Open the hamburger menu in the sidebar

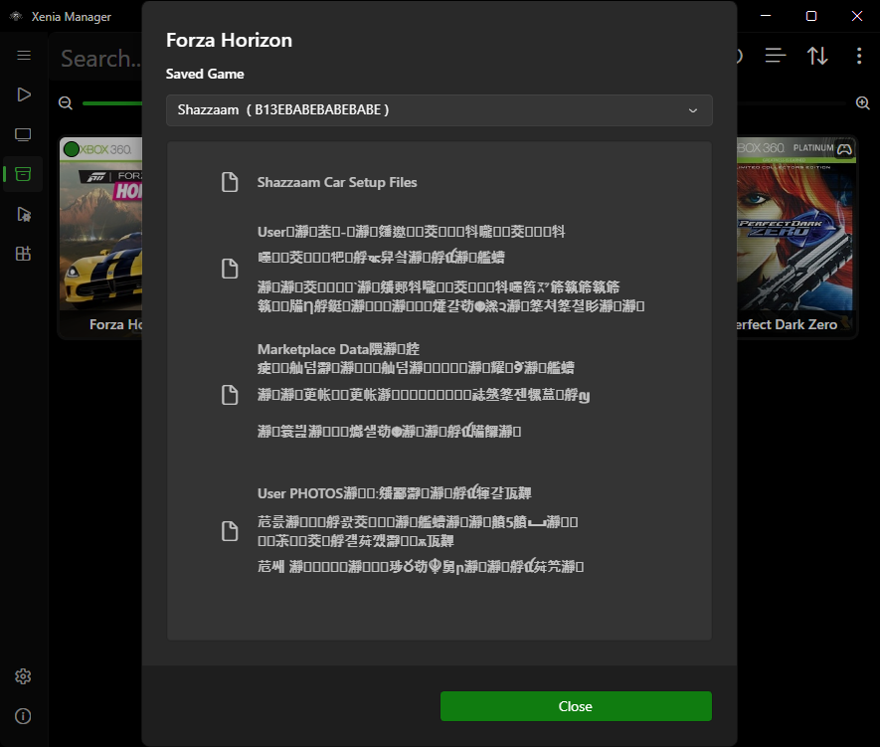[24, 55]
